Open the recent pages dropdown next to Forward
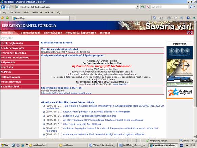This screenshot has width=197, height=148. (x=13, y=7)
